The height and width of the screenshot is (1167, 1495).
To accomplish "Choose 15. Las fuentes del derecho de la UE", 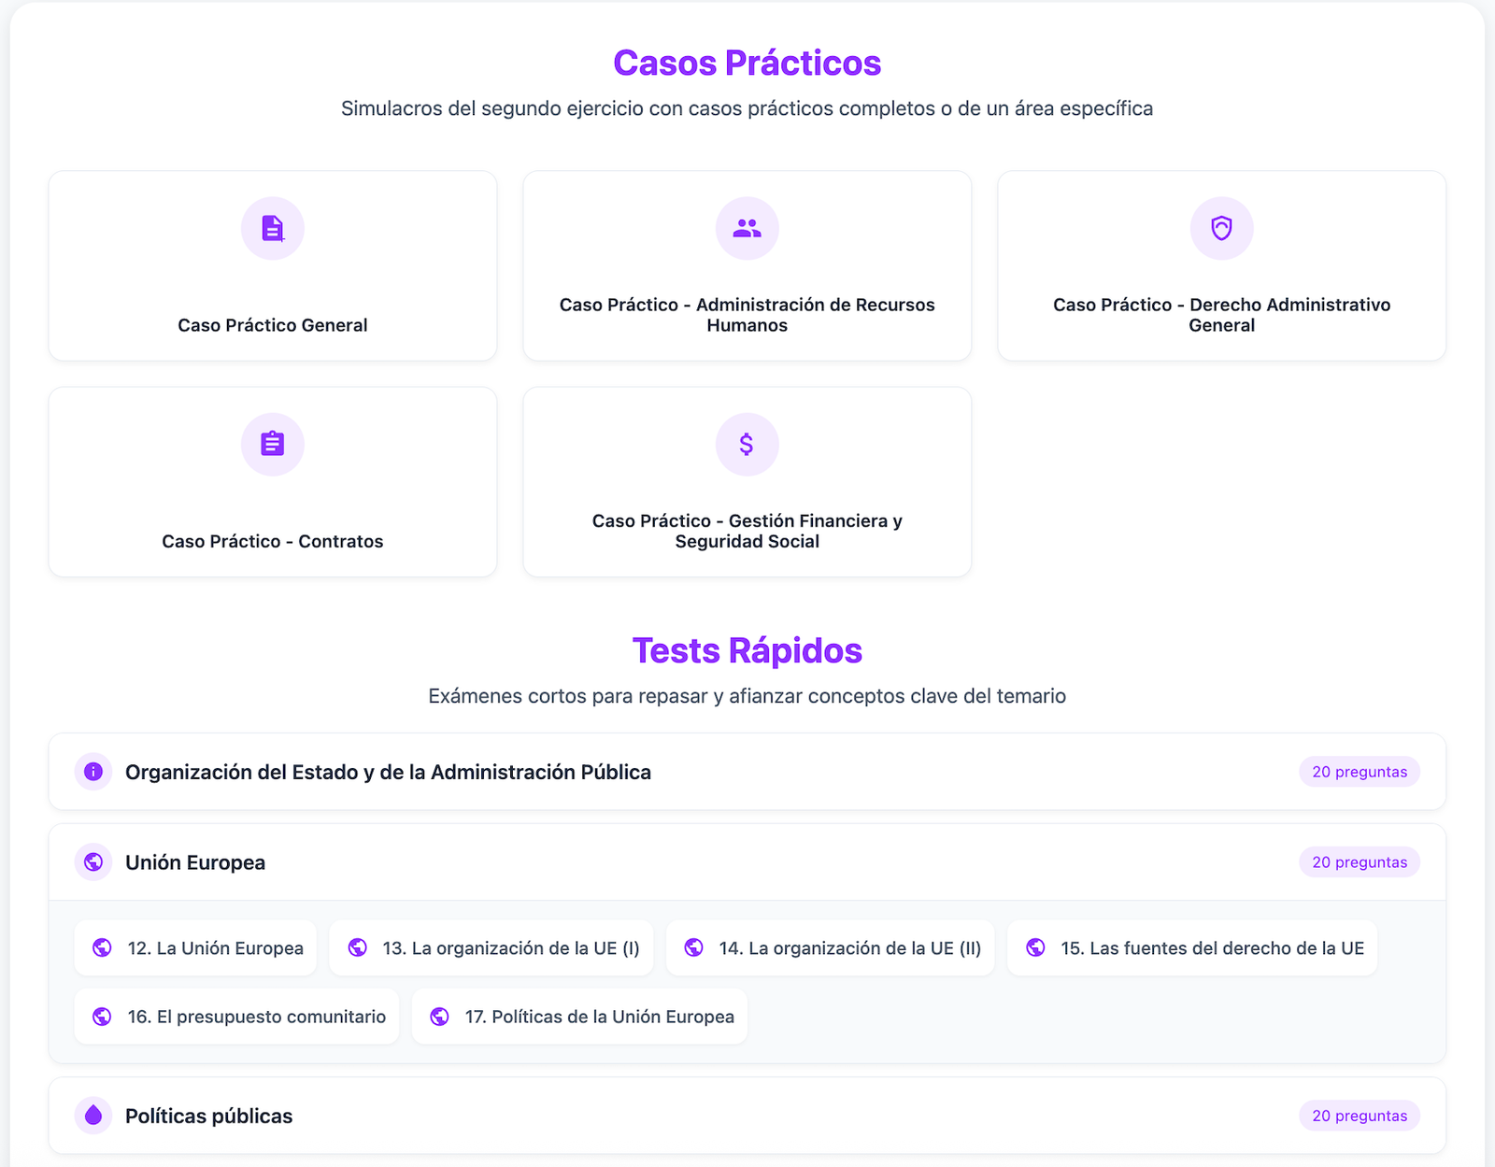I will pyautogui.click(x=1192, y=948).
